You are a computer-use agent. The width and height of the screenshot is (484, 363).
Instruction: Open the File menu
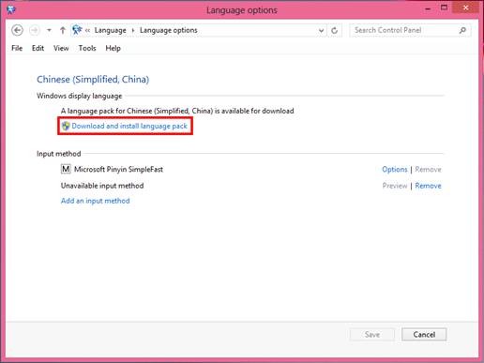coord(17,48)
